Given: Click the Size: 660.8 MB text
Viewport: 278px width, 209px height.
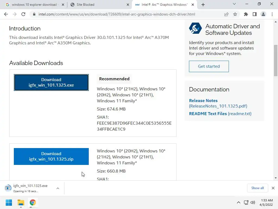Looking at the screenshot, I should (111, 171).
